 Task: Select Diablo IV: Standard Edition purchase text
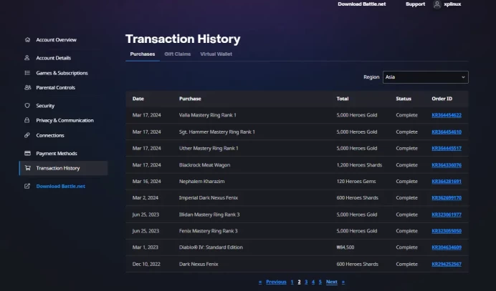pyautogui.click(x=211, y=247)
